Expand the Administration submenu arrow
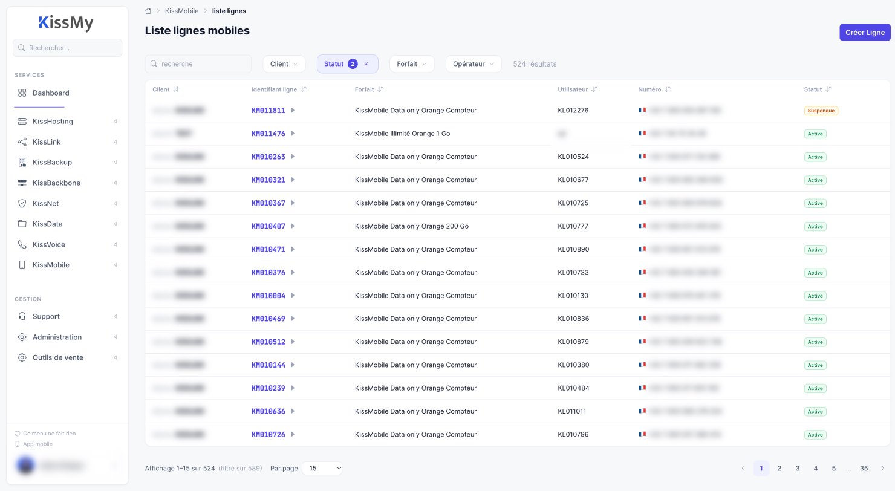Viewport: 895px width, 491px height. (x=115, y=337)
